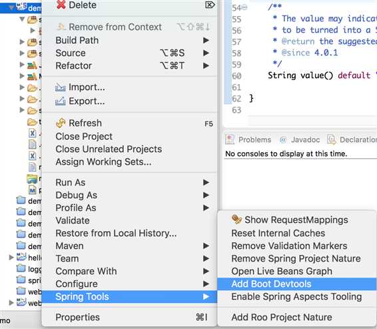Choose Import in context menu
Image resolution: width=377 pixels, height=329 pixels.
(130, 87)
